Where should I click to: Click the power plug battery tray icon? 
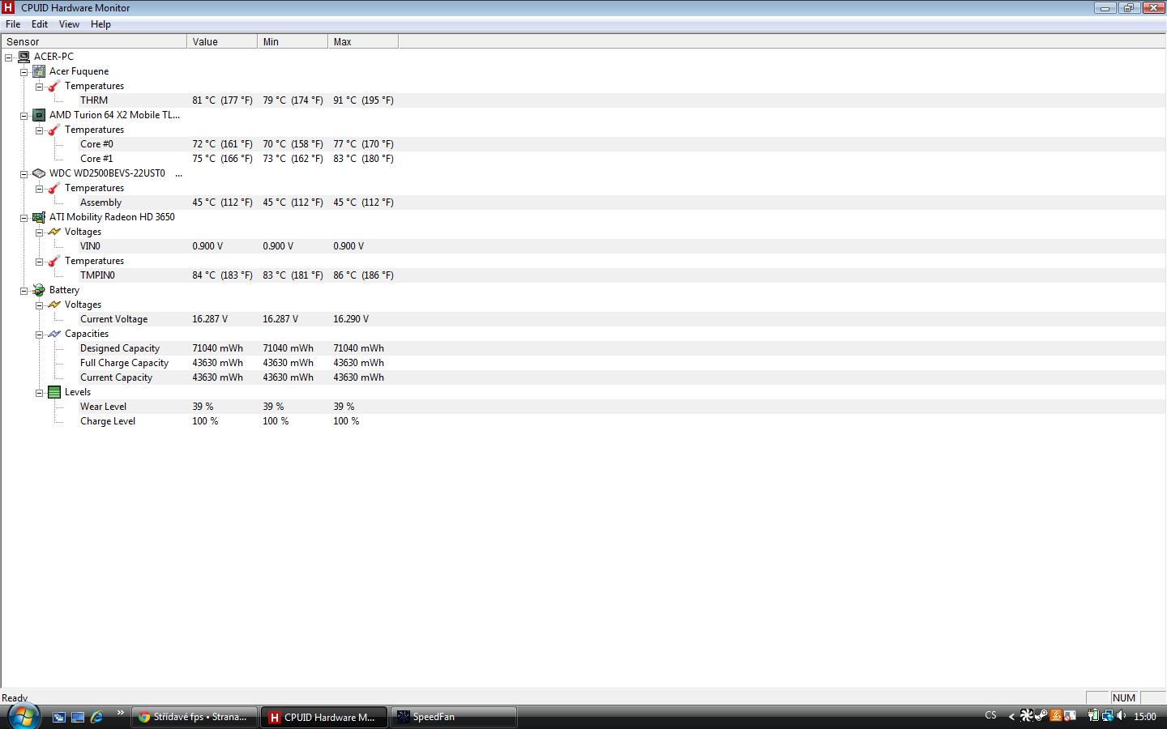[1093, 716]
